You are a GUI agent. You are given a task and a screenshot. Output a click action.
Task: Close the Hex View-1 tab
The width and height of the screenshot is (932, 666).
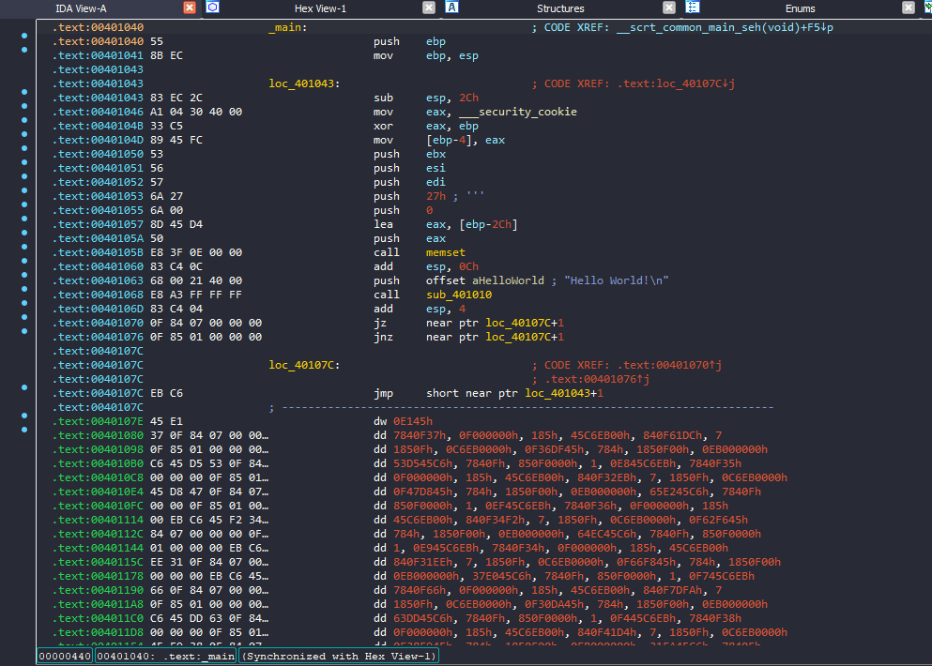(429, 8)
